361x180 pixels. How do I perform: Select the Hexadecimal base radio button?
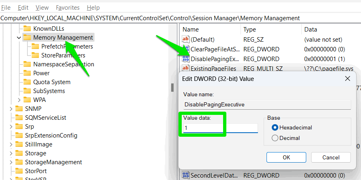[x=275, y=127]
